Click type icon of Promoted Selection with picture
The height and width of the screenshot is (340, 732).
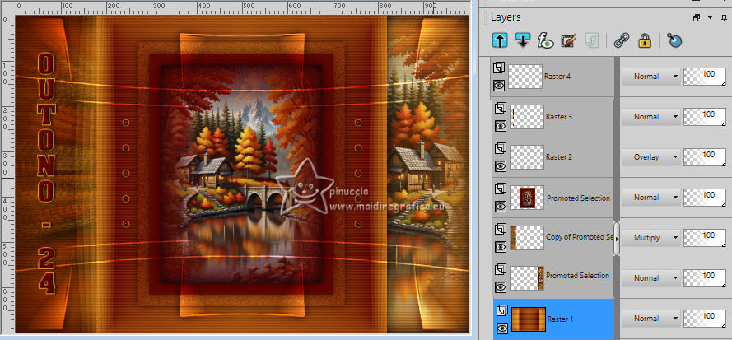501,189
